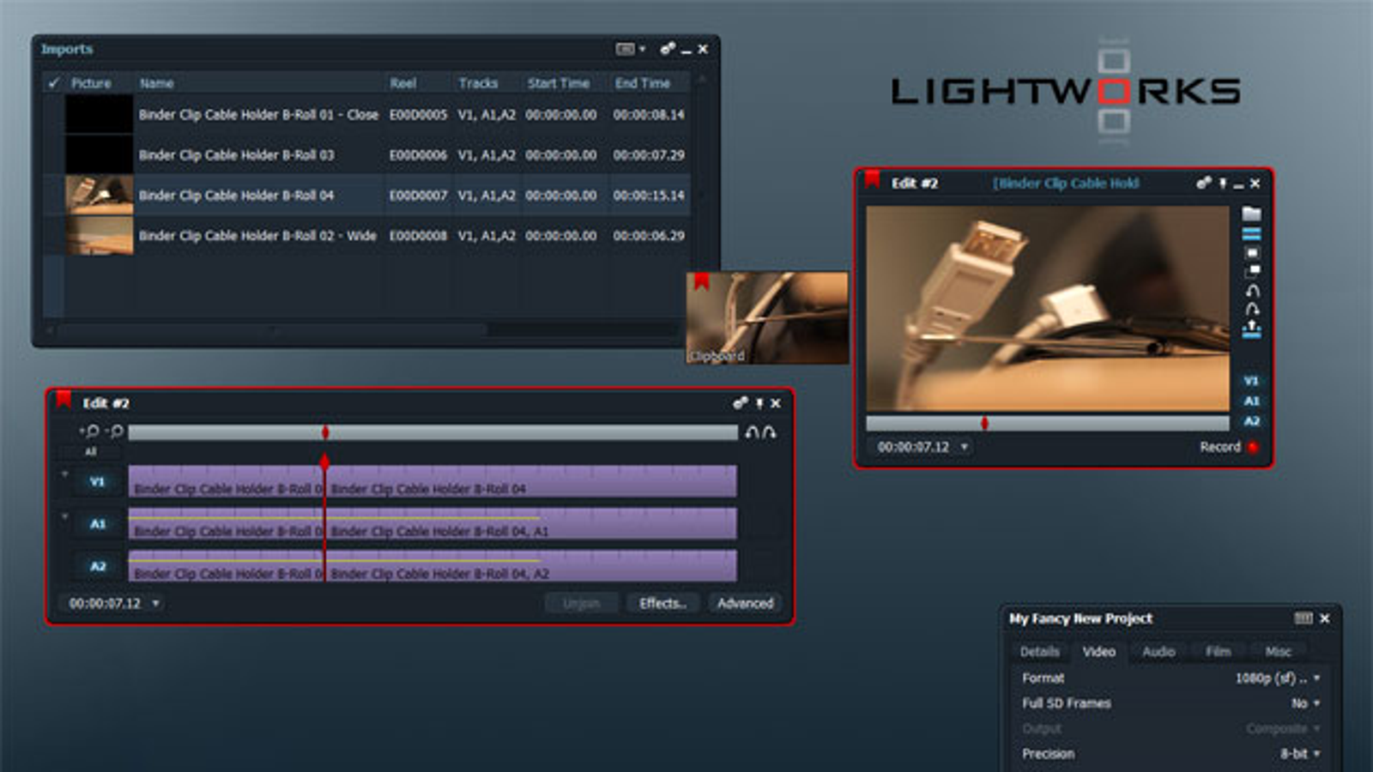Click the export up-arrow icon in the viewer sidebar

coord(1252,329)
